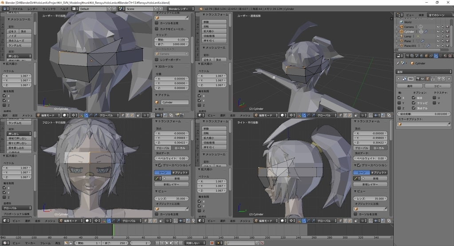Open the マーカー menu in timeline

tap(30, 243)
